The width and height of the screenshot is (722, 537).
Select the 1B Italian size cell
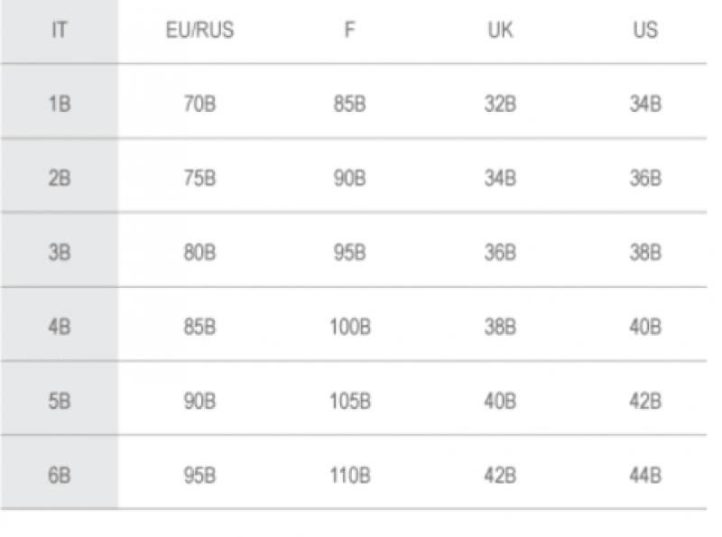click(x=60, y=104)
